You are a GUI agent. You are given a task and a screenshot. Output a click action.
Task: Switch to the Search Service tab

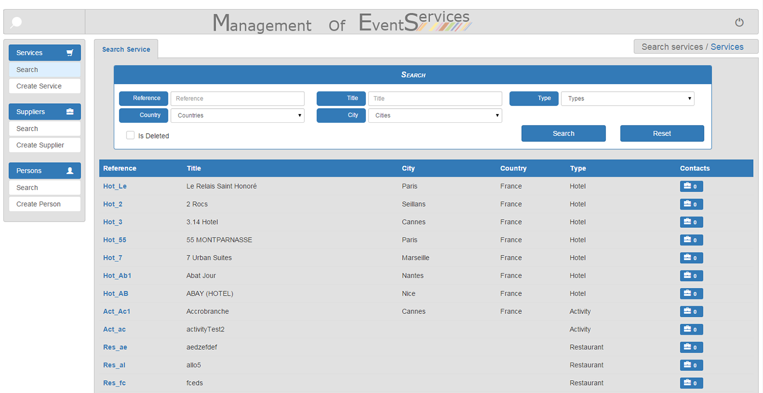126,49
